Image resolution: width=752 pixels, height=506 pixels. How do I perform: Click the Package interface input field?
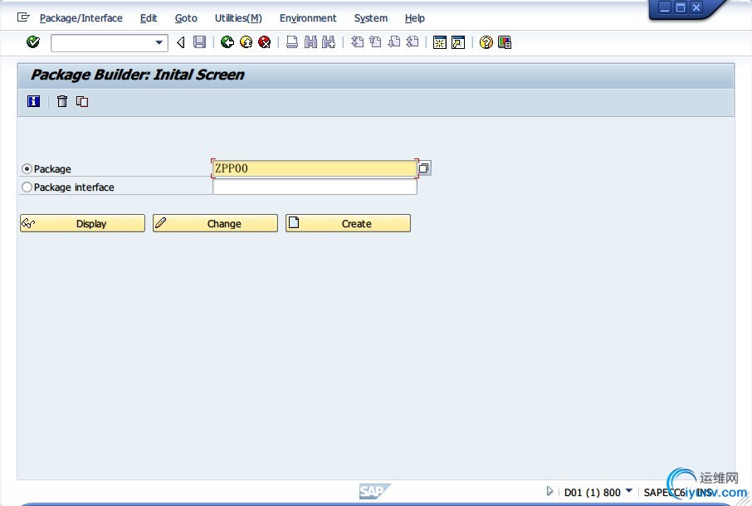[x=315, y=187]
